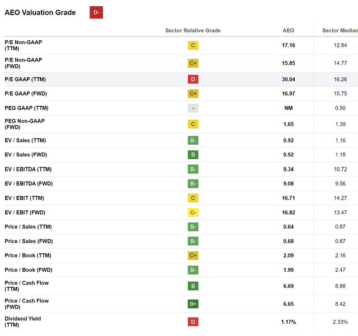
Task: Click the Sector Relative Grade column header
Action: [x=193, y=31]
